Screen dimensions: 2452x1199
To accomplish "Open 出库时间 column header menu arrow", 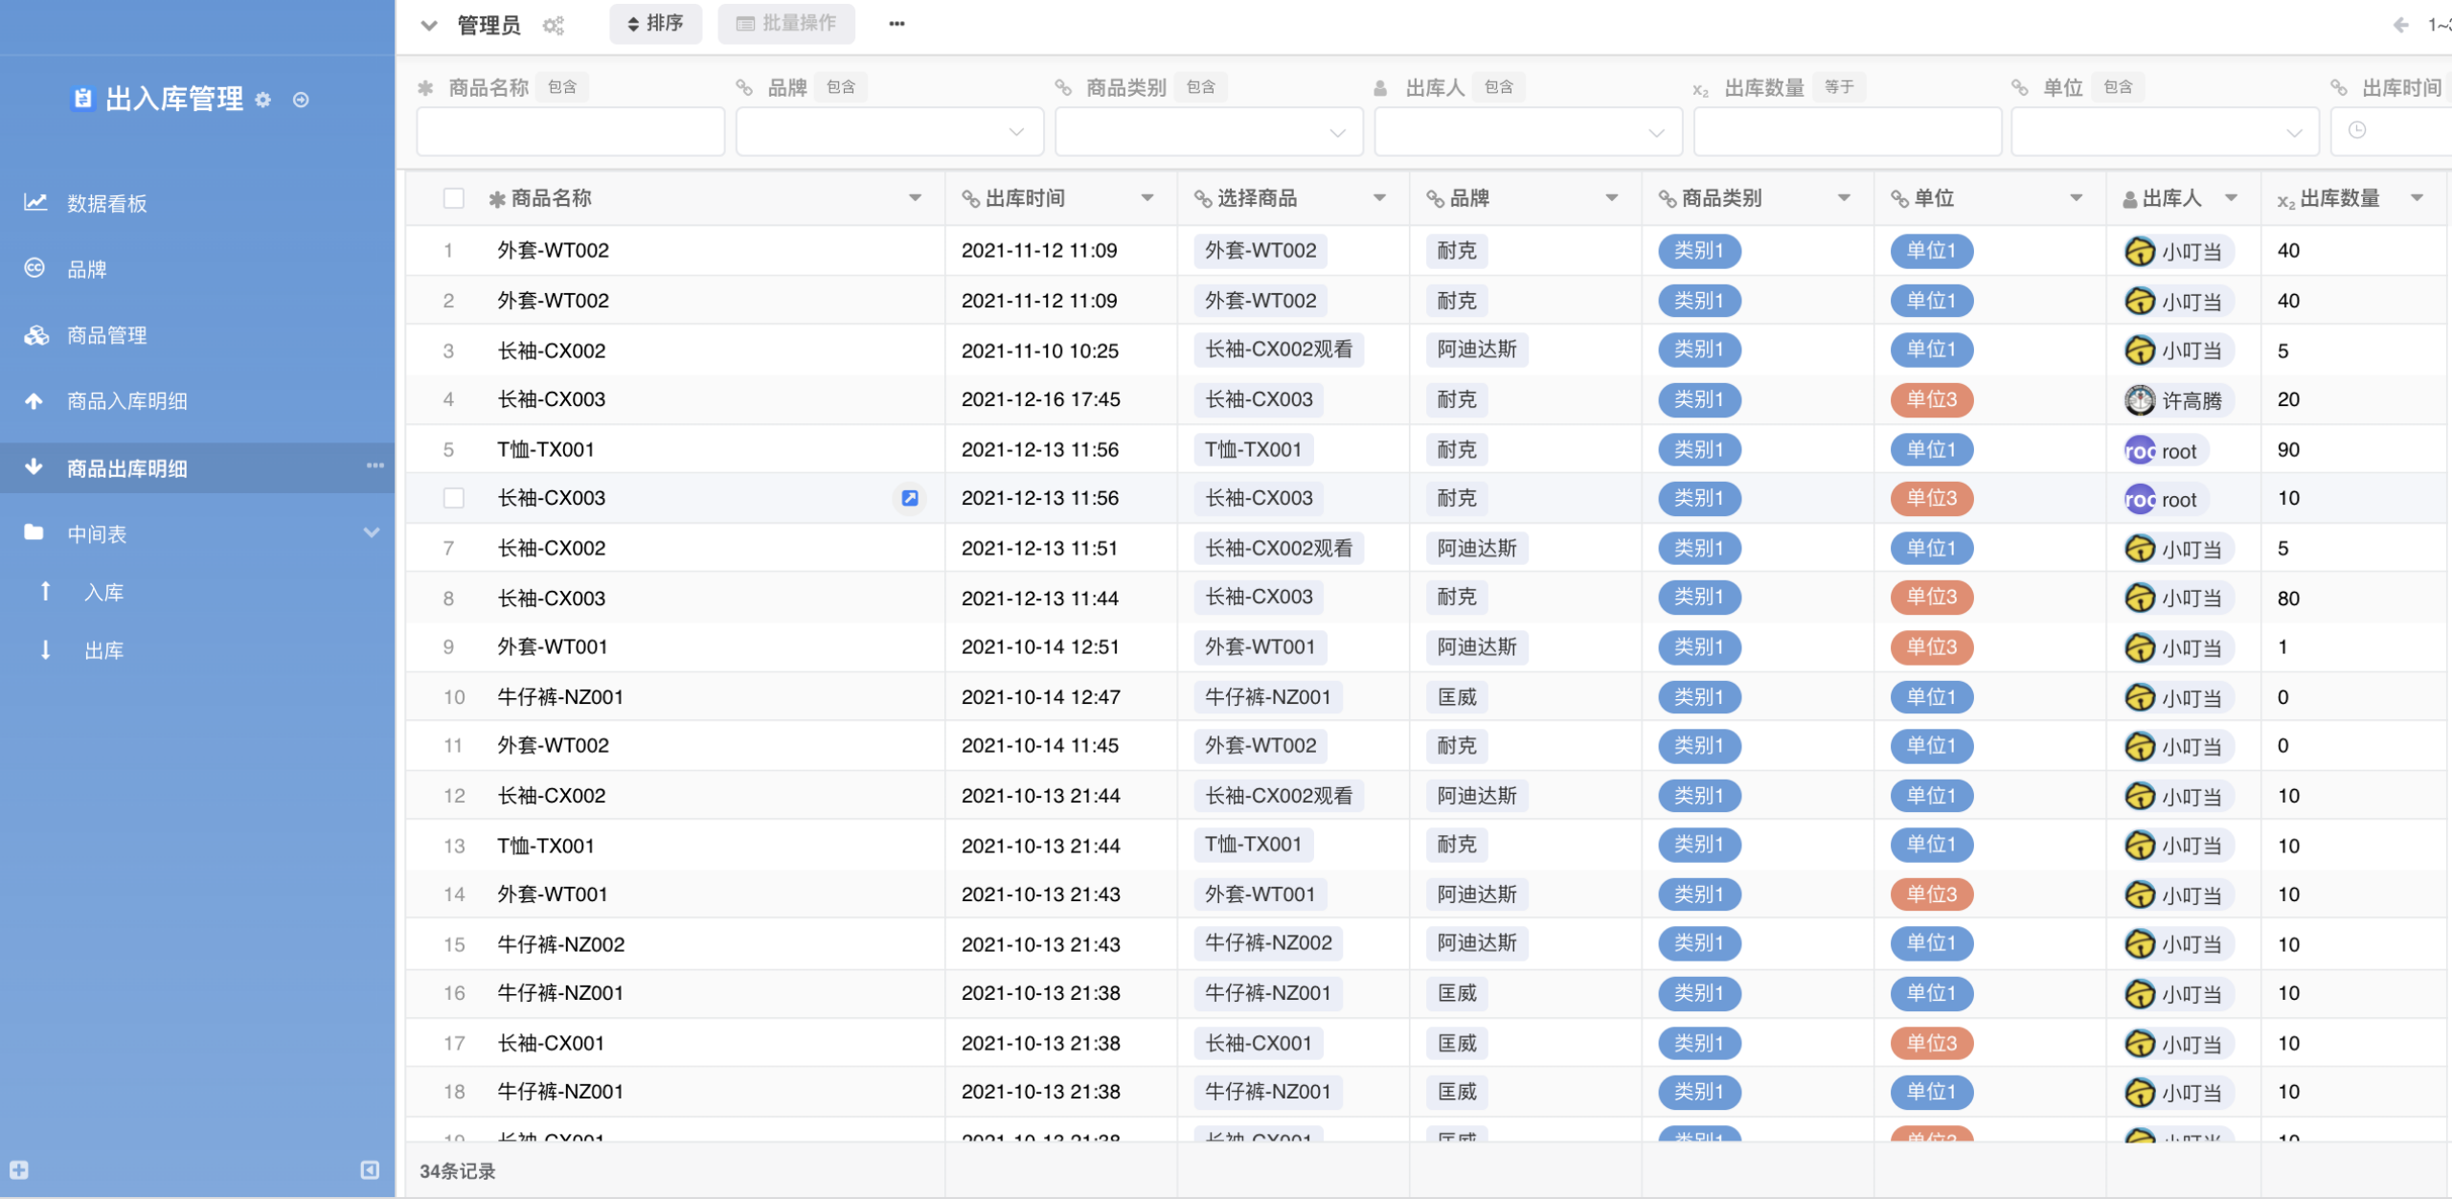I will click(1147, 198).
